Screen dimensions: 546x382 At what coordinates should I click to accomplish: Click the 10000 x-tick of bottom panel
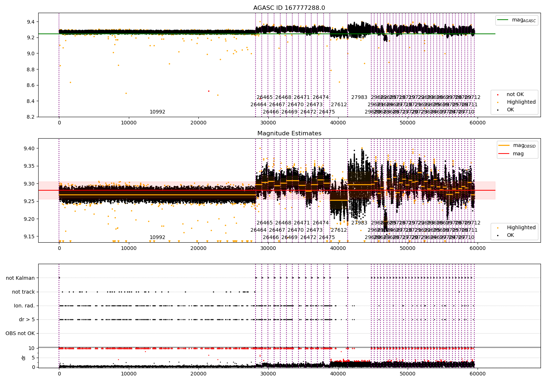129,374
